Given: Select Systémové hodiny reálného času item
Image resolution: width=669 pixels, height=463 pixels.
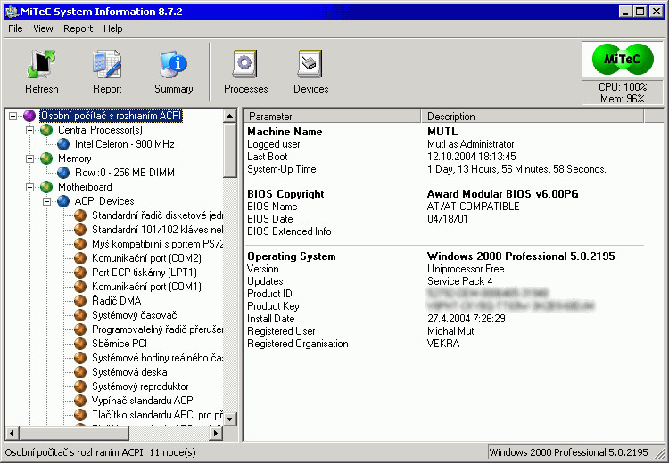Looking at the screenshot, I should [x=157, y=358].
